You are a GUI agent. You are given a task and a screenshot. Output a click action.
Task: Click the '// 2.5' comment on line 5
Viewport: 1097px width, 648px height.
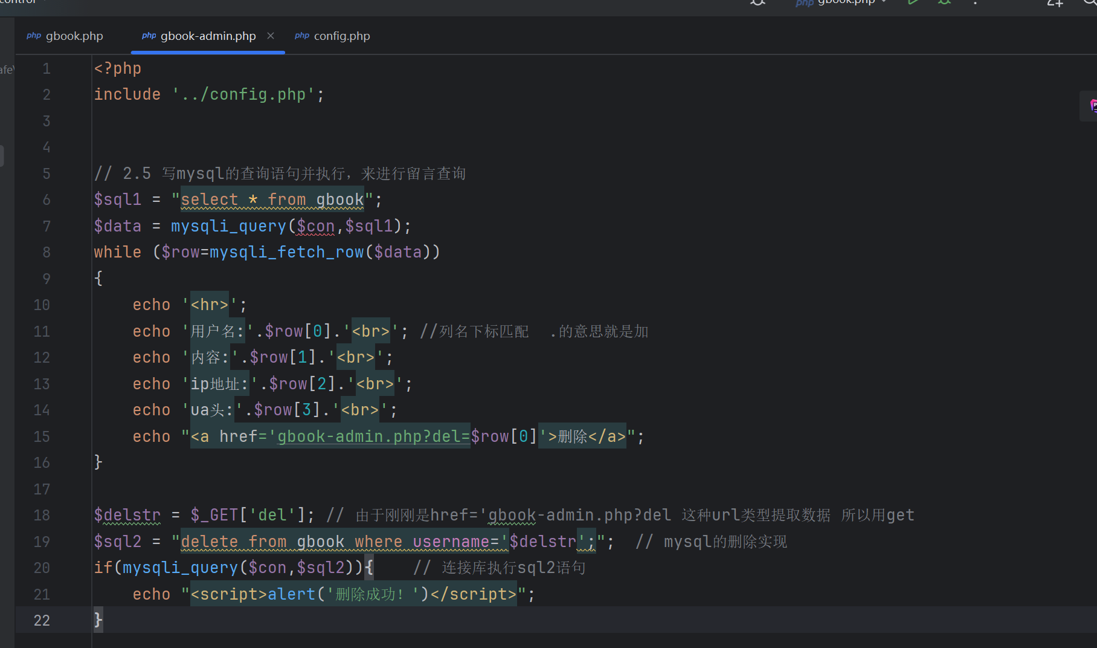[123, 173]
